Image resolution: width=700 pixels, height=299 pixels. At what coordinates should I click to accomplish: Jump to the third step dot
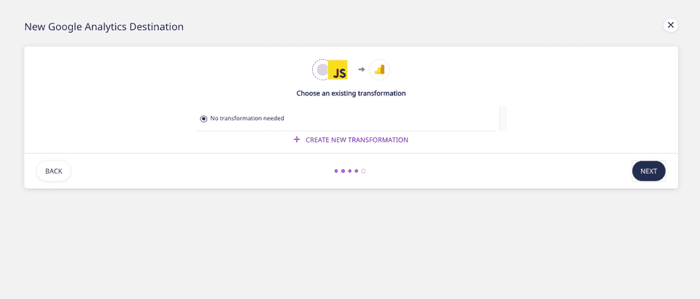point(350,171)
